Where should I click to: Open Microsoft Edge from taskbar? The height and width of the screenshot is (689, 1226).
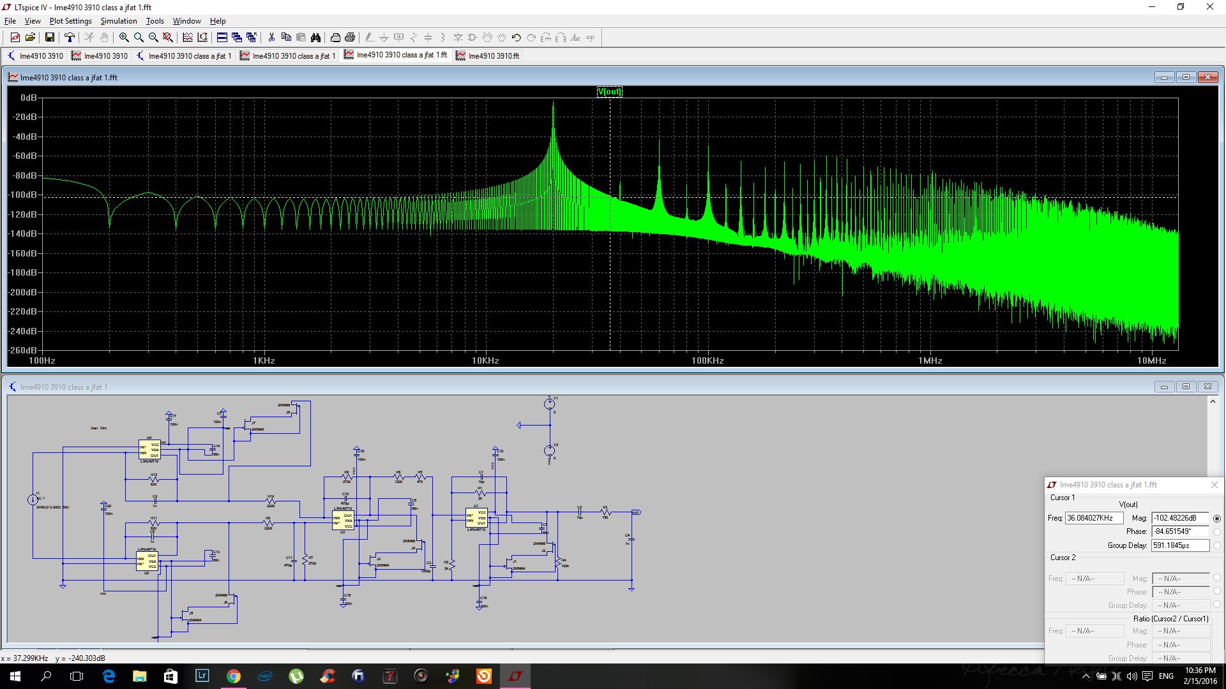(108, 676)
